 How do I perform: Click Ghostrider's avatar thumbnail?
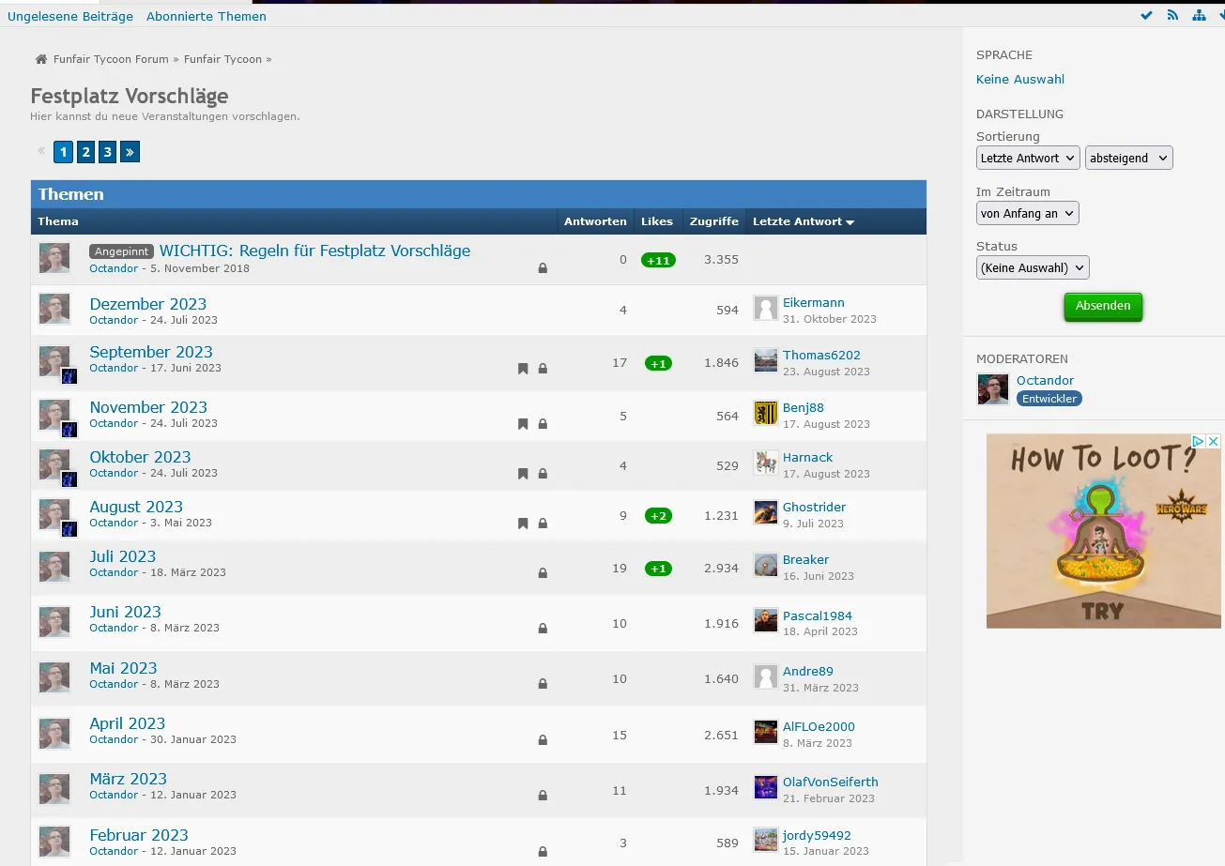(766, 512)
